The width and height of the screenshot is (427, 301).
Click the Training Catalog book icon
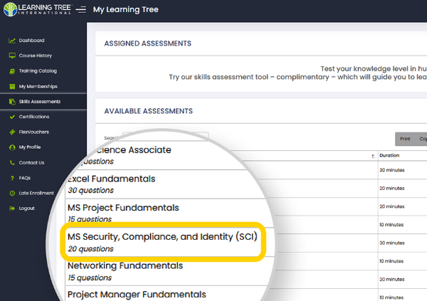(x=12, y=71)
